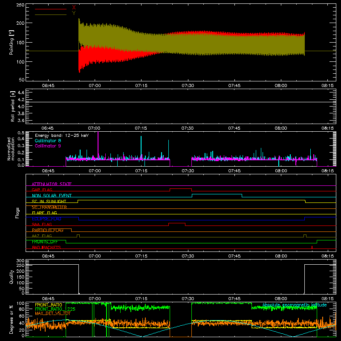Click the FLARE_FLAG label
The image size is (341, 341).
[44, 213]
